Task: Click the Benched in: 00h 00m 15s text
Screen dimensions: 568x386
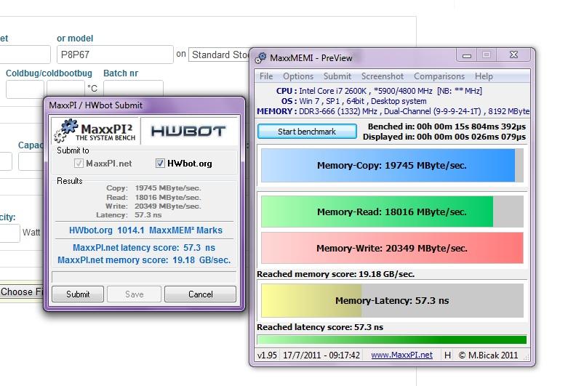Action: tap(447, 126)
